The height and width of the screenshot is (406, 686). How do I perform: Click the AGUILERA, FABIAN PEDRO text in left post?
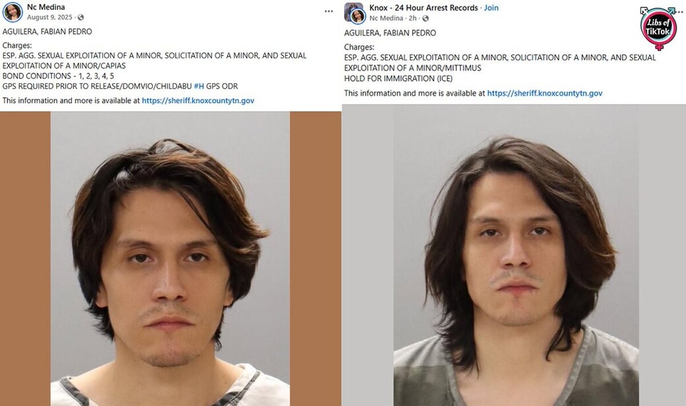click(48, 32)
